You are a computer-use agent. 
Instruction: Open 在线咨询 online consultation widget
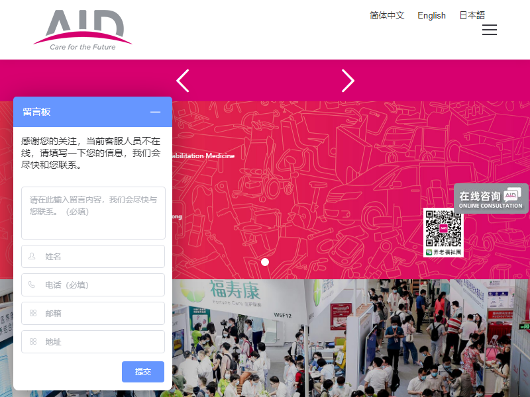coord(491,198)
